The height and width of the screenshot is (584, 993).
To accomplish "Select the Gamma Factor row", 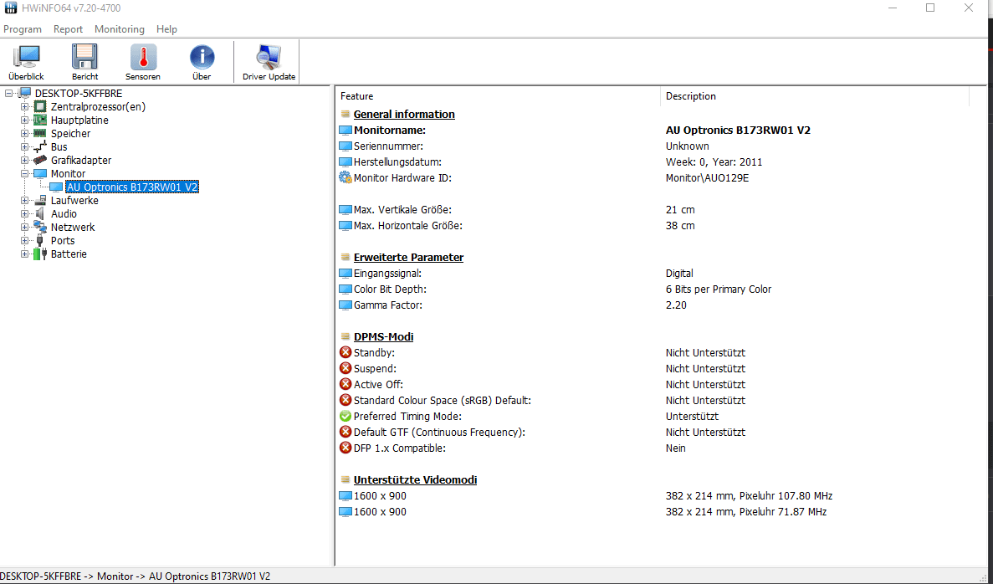I will coord(653,305).
